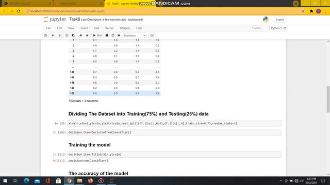Click the Dividing The Dataset heading
Screen dimensions: 330x185
pos(139,114)
